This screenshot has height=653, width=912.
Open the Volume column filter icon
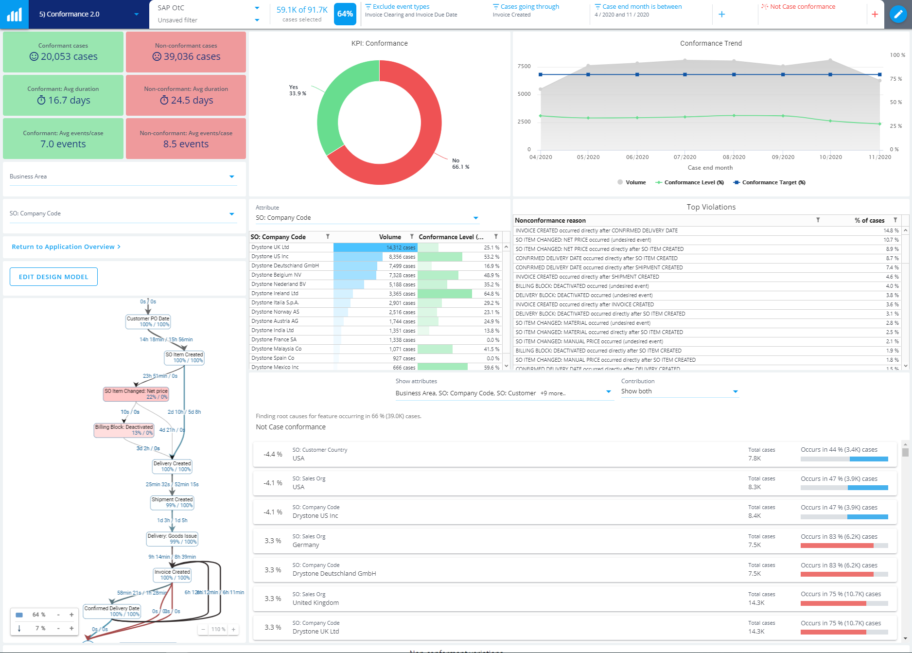[x=412, y=236]
